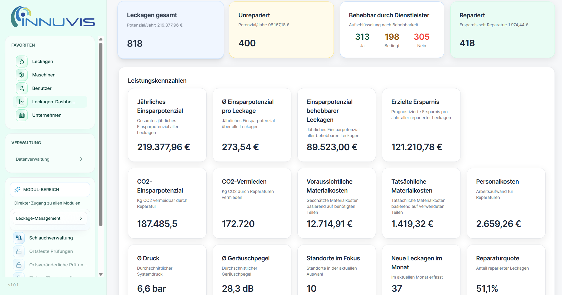
Task: Open Unternehmen via the building icon
Action: pos(22,115)
